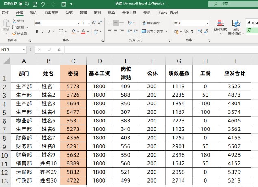Click the Copy (复制) icon
The image size is (258, 187).
[15, 27]
